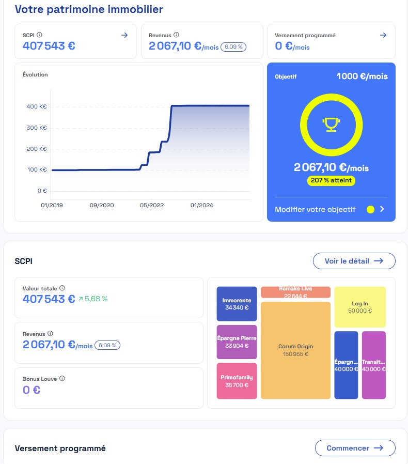Click 0 € axis label on chart
408x464 pixels.
click(x=42, y=191)
